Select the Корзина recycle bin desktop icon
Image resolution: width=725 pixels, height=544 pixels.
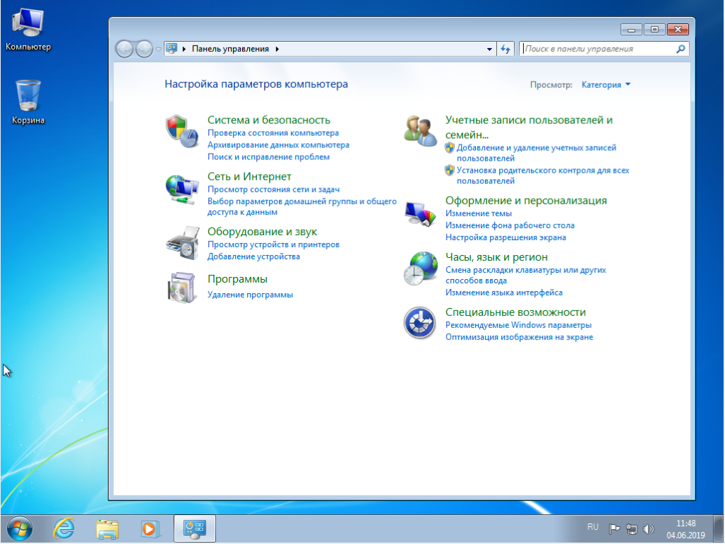(x=28, y=102)
